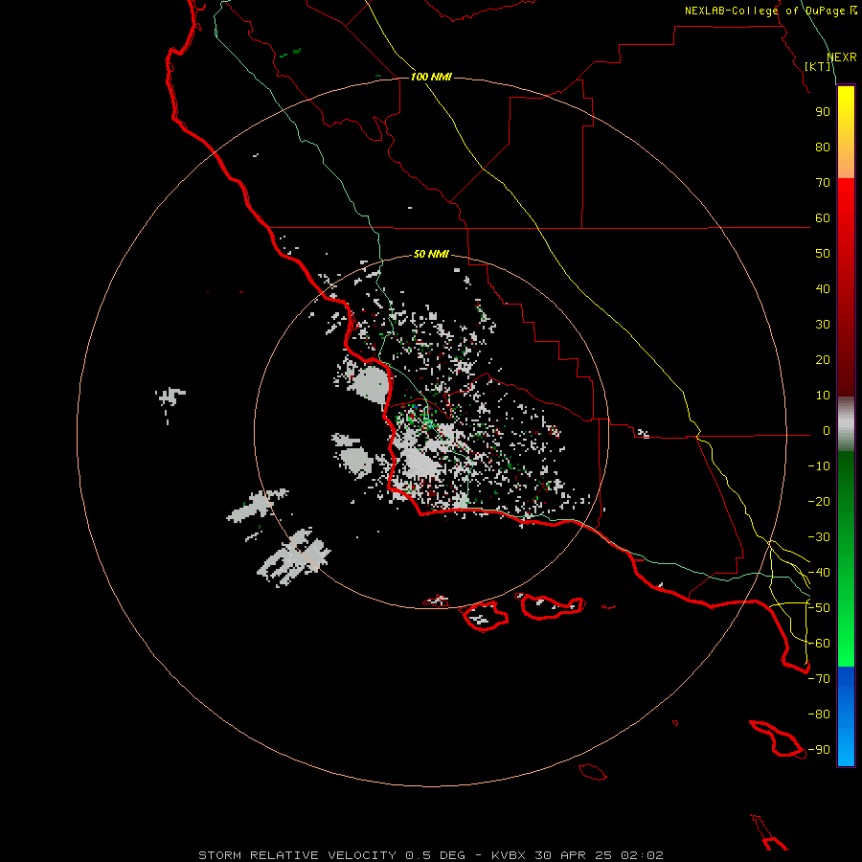Click the yellow section of the velocity color bar
Viewport: 862px width, 862px height.
(x=846, y=132)
